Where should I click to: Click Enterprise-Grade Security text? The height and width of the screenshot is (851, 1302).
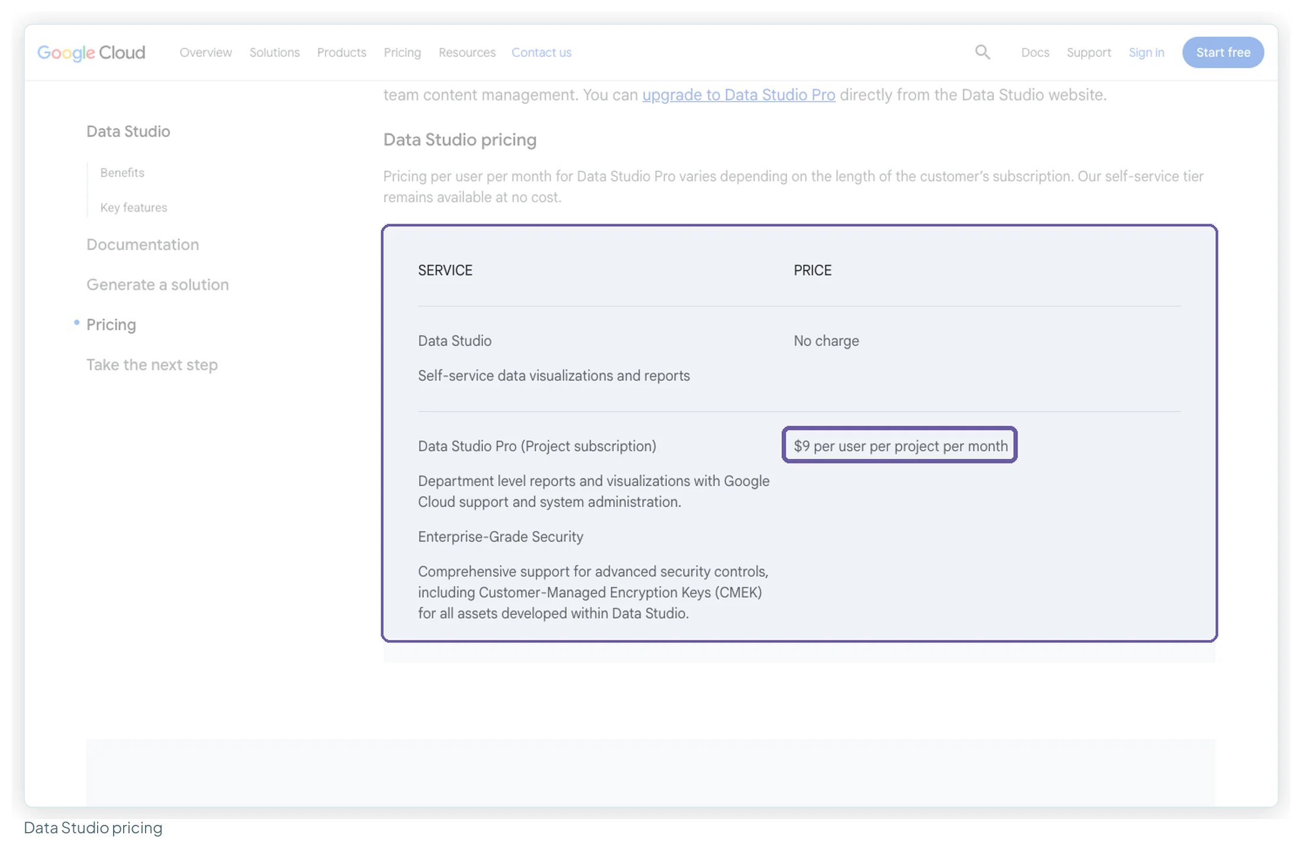click(x=501, y=537)
